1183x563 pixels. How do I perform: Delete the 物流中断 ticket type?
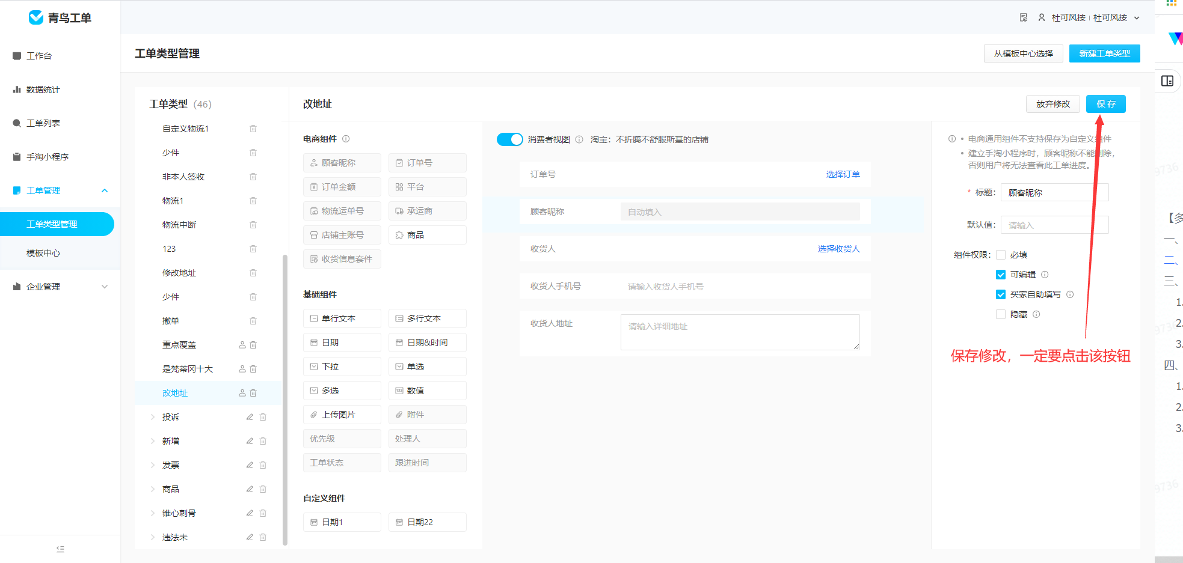coord(253,225)
